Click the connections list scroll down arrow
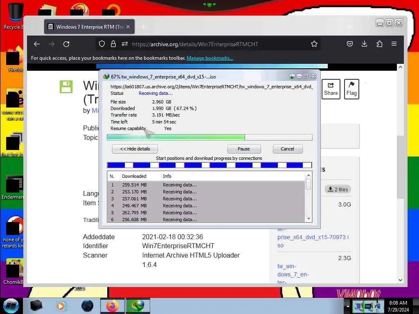 309,219
